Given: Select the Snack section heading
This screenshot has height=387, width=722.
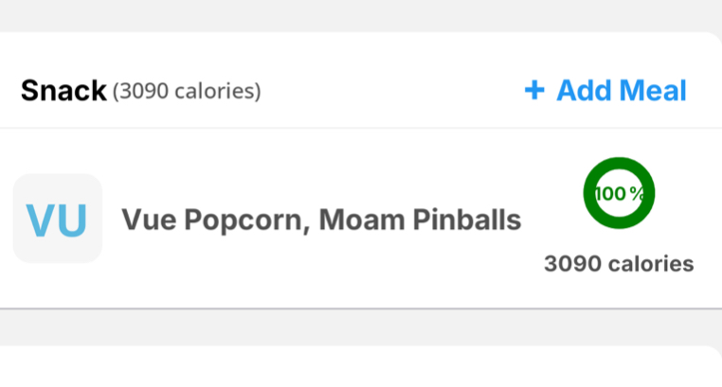Looking at the screenshot, I should pyautogui.click(x=63, y=92).
